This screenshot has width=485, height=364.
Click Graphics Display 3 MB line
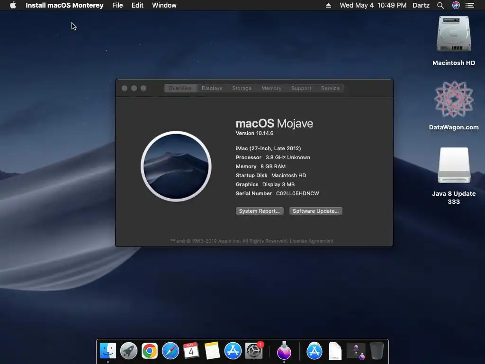point(265,184)
